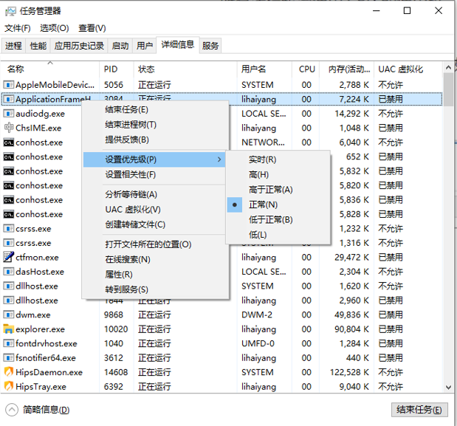Click the HipsDaemon.exe shield icon
This screenshot has width=457, height=426.
8,372
